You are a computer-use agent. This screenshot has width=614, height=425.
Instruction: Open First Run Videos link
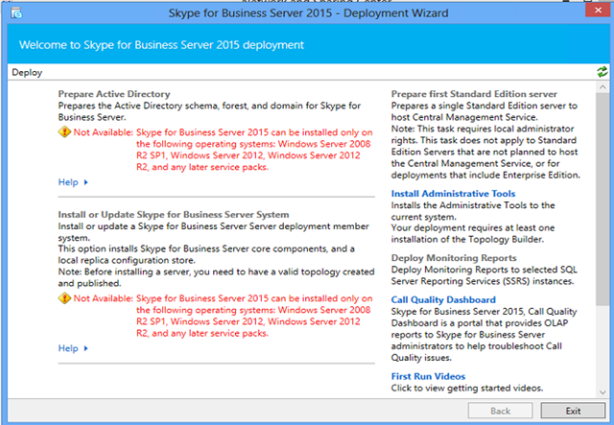point(430,377)
